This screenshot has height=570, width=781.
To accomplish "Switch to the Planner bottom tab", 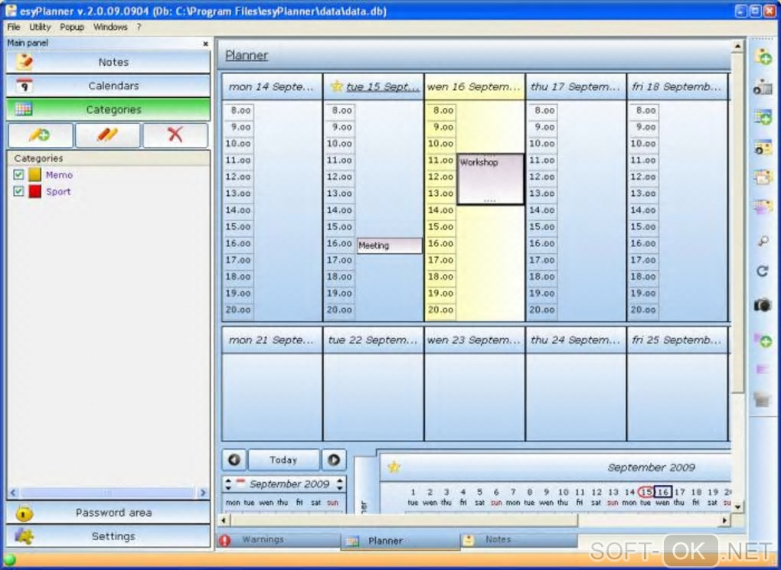I will [x=400, y=541].
